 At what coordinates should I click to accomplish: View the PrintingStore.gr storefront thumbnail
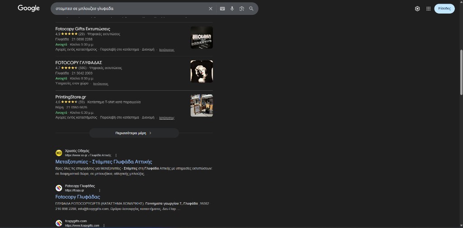(x=202, y=105)
